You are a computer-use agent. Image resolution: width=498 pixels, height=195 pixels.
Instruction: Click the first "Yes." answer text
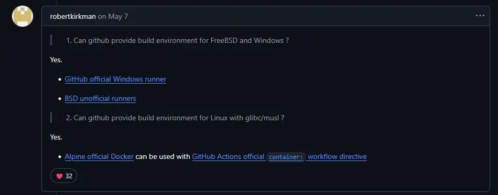[56, 60]
